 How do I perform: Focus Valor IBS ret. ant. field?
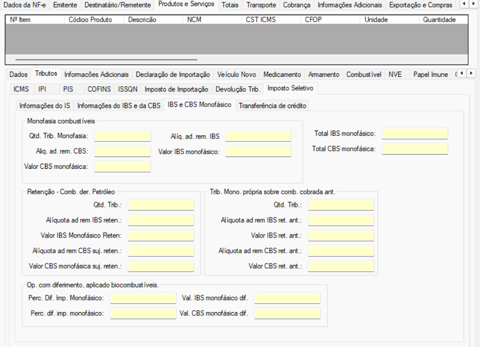point(341,236)
